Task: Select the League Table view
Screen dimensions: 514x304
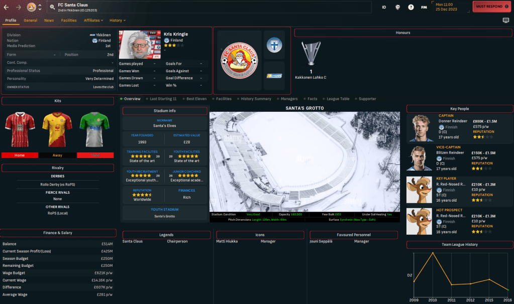Action: point(338,99)
